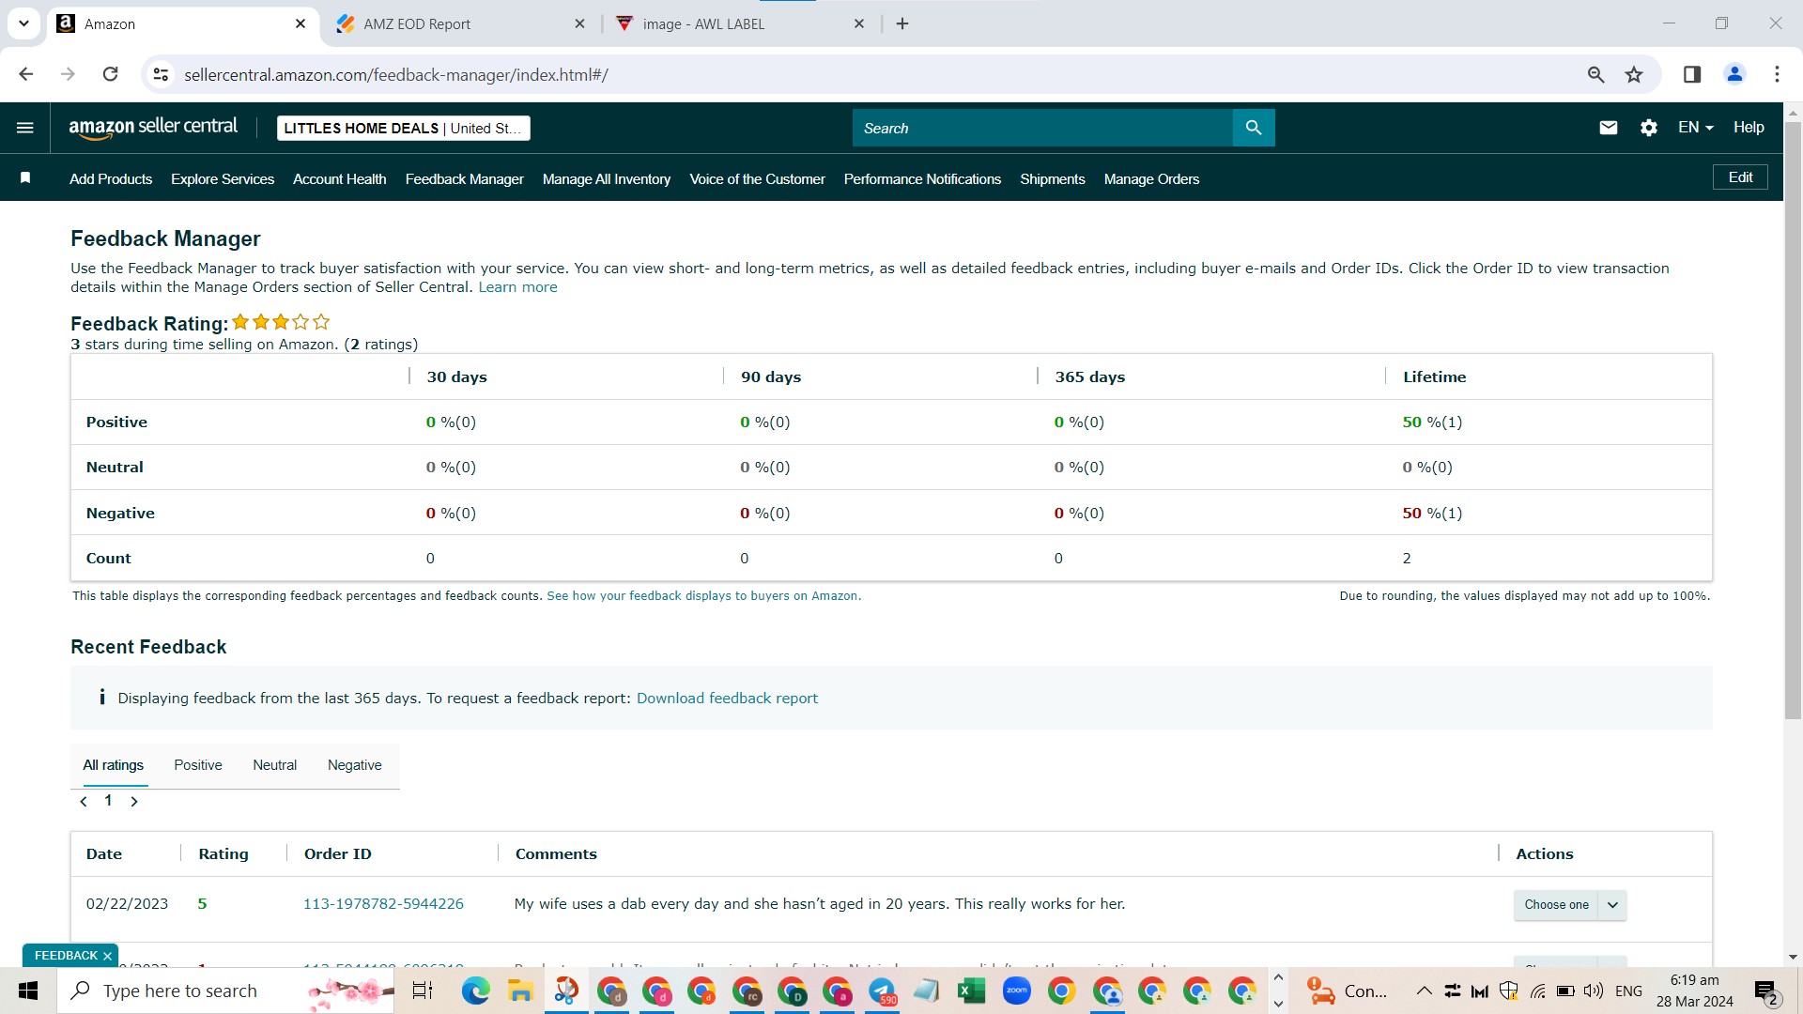Open the Windows notification center
Screen dimensions: 1803x1014
point(1766,991)
